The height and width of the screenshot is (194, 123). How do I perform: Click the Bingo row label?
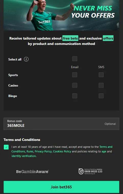(x=13, y=96)
